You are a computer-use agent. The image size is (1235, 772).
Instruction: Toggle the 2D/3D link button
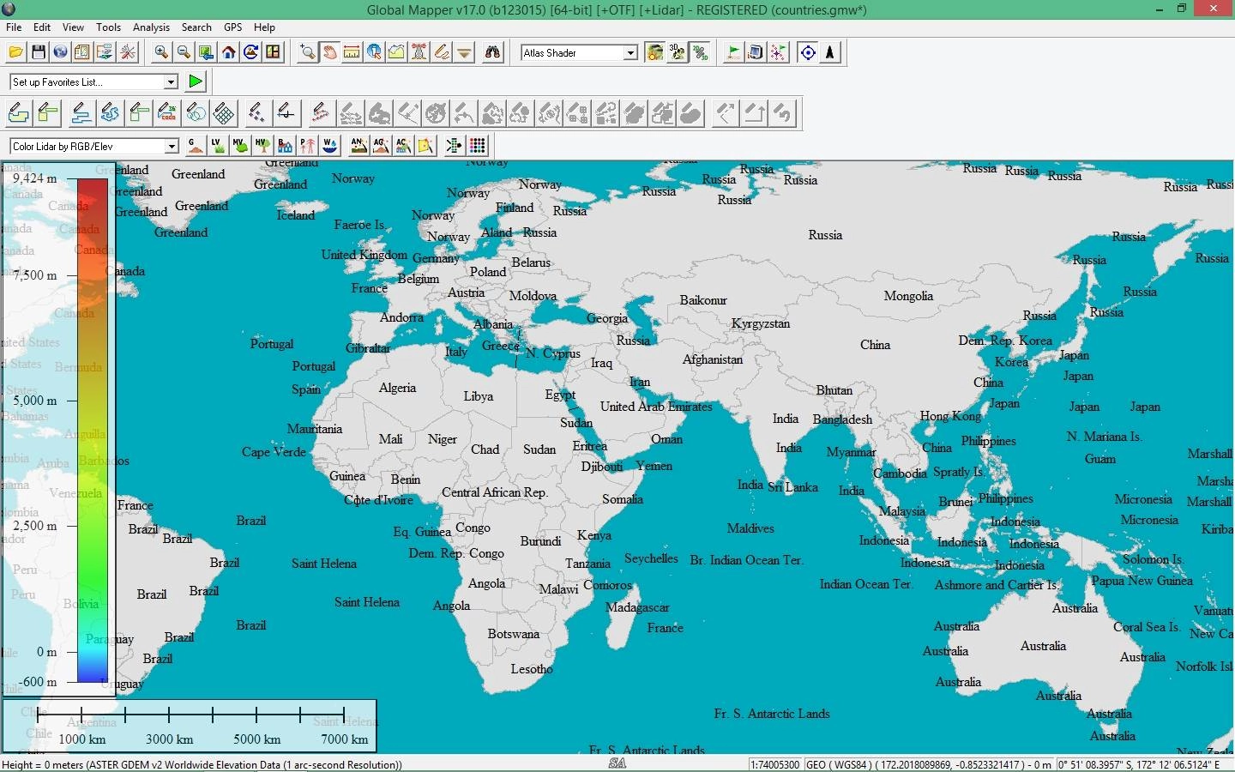700,52
